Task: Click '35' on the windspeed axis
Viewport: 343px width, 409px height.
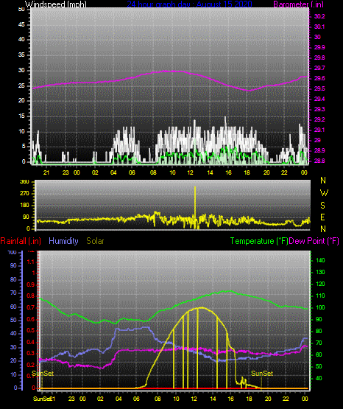Action: 21,55
